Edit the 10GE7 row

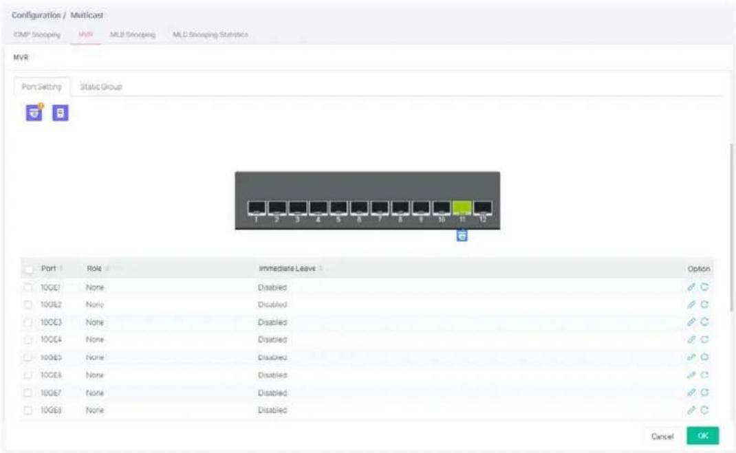coord(691,393)
